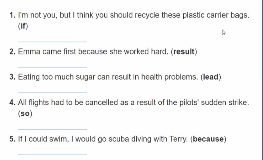
Task: Click the bold keyword "lead"
Action: 211,77
